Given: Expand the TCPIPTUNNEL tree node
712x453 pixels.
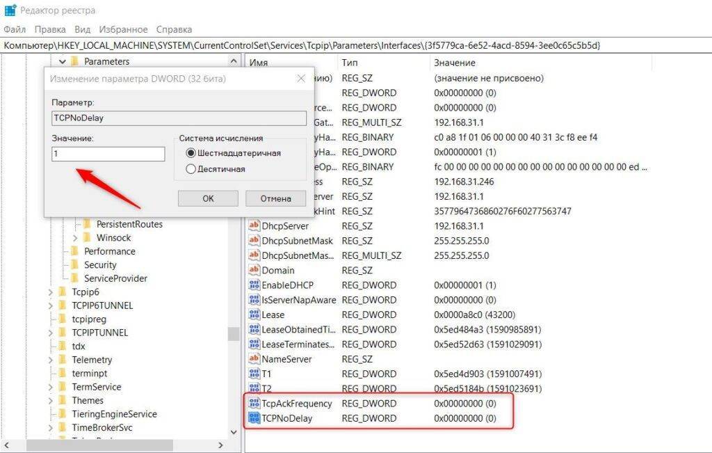Looking at the screenshot, I should click(50, 333).
